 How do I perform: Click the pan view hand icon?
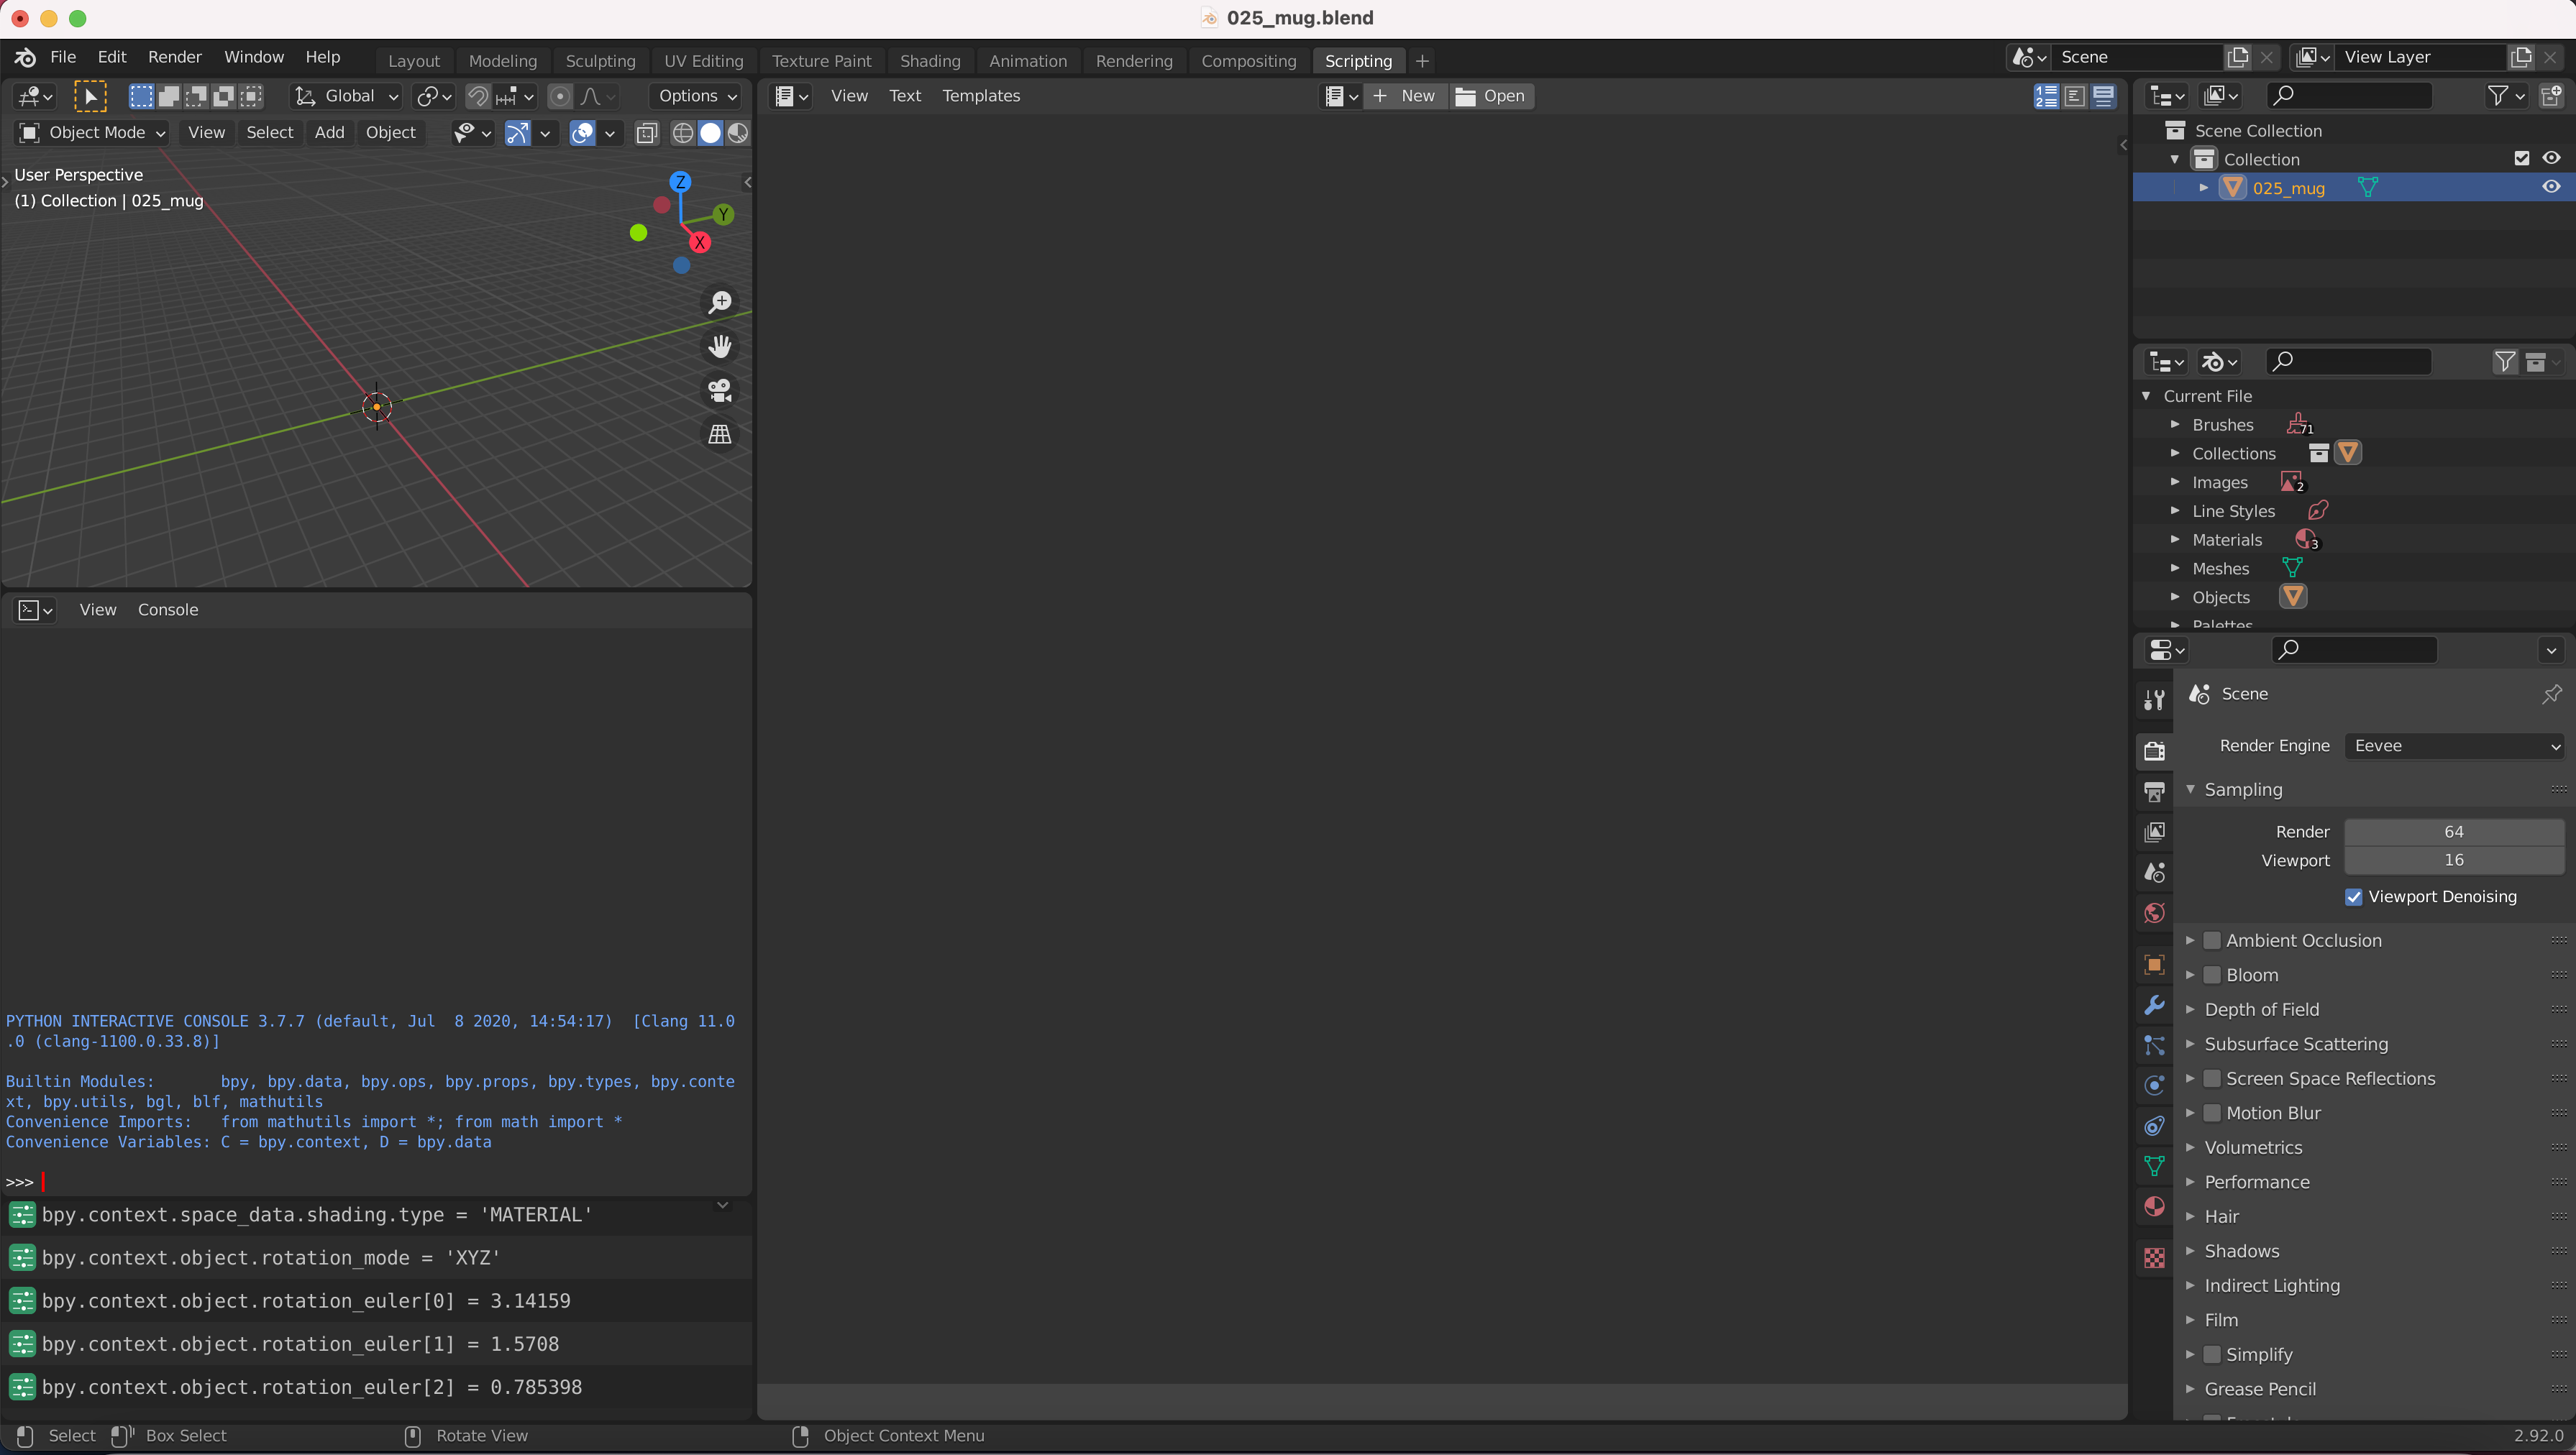tap(720, 346)
